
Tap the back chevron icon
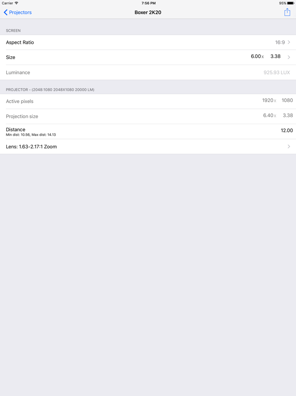coord(6,12)
